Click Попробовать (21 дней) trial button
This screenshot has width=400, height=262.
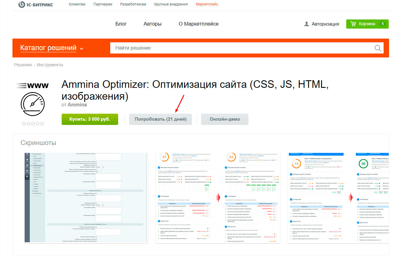161,119
